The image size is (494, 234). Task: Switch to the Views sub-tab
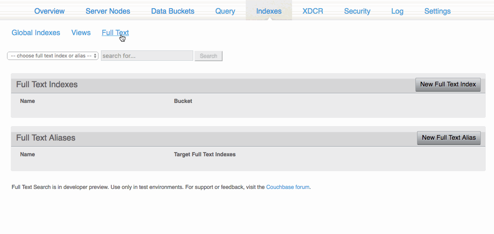(81, 33)
